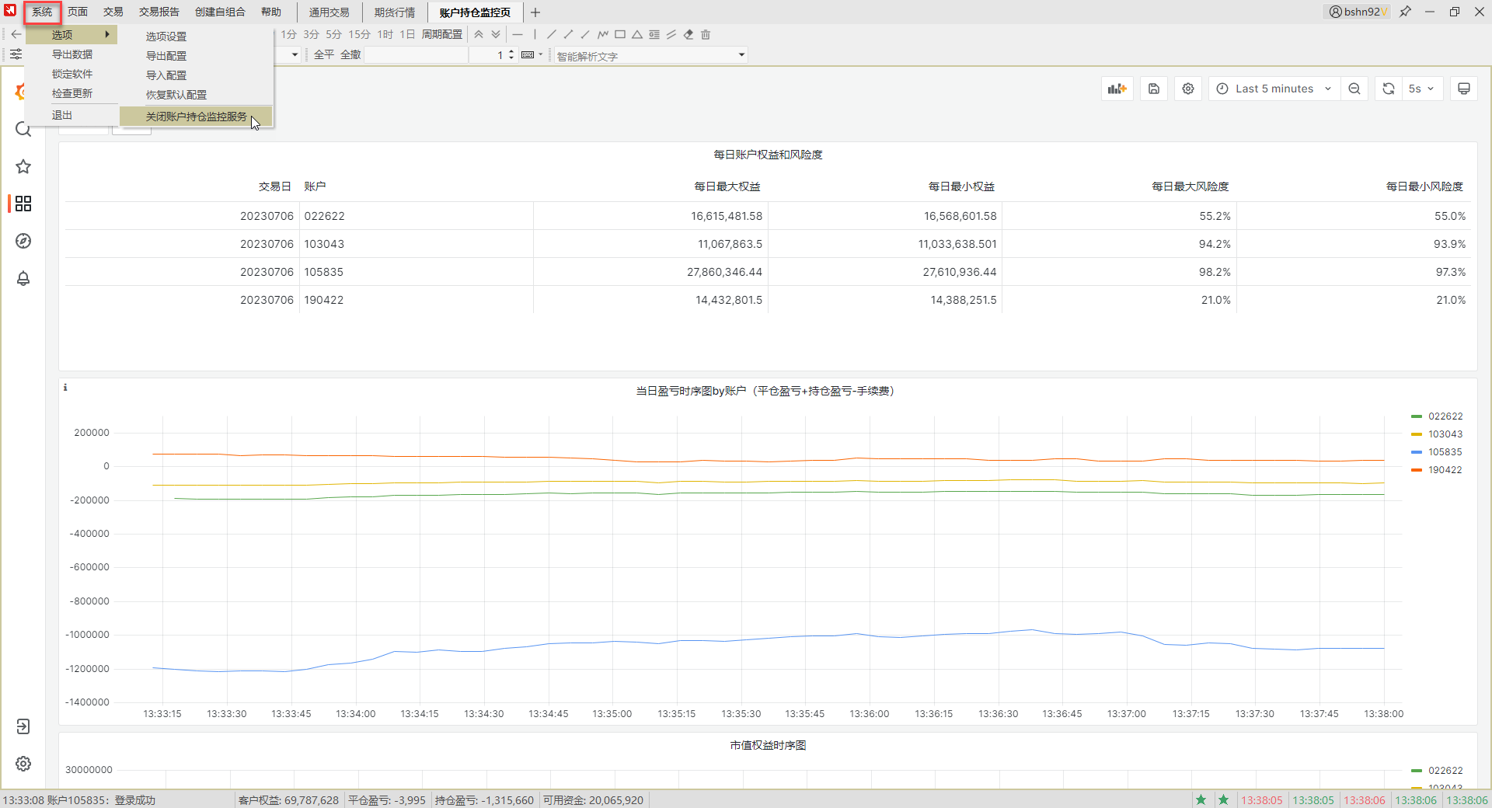This screenshot has width=1492, height=808.
Task: Click the double up-chevron toolbar icon
Action: pyautogui.click(x=479, y=34)
